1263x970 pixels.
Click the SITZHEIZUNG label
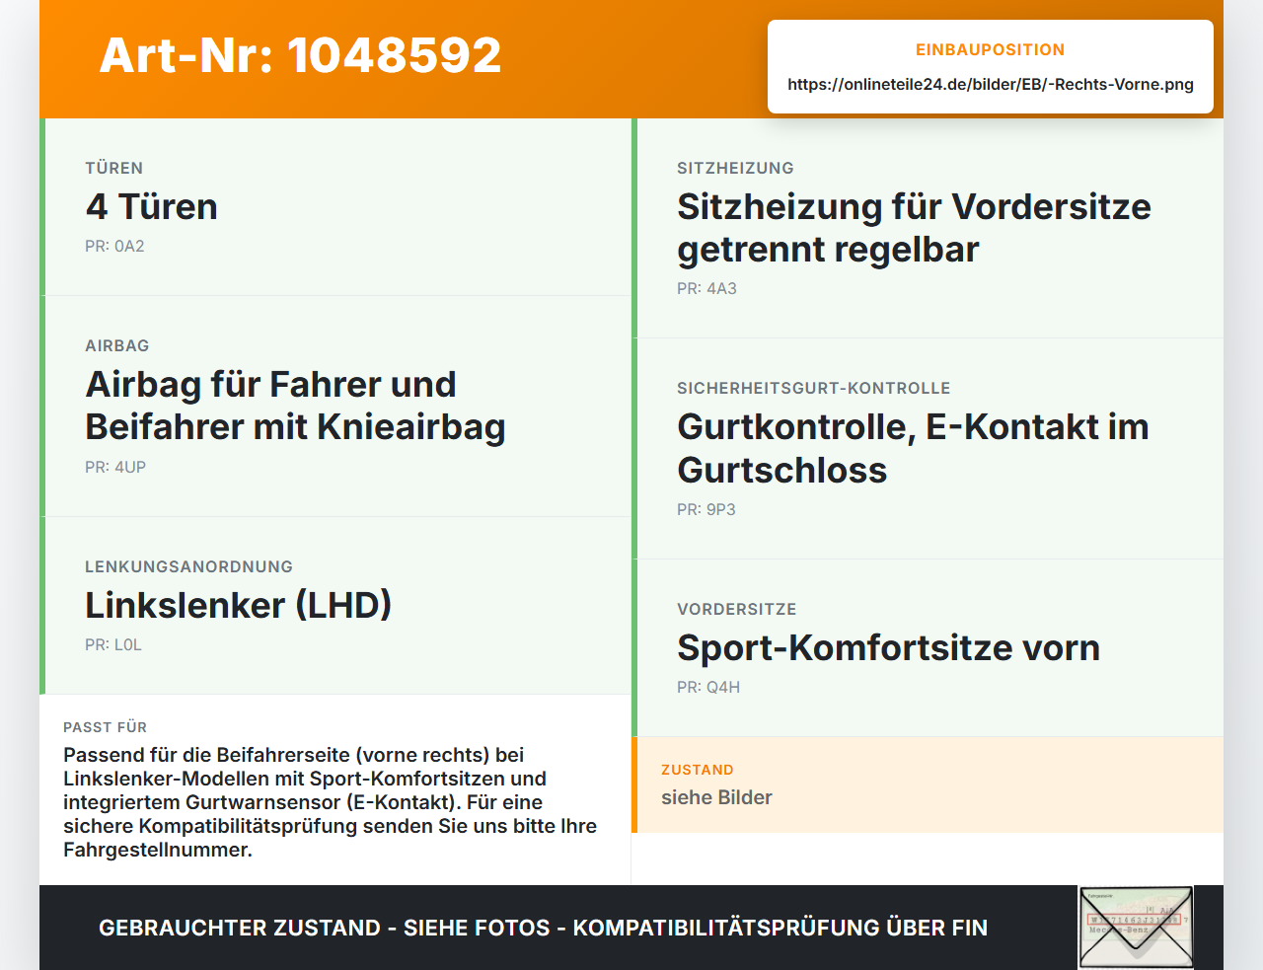735,168
